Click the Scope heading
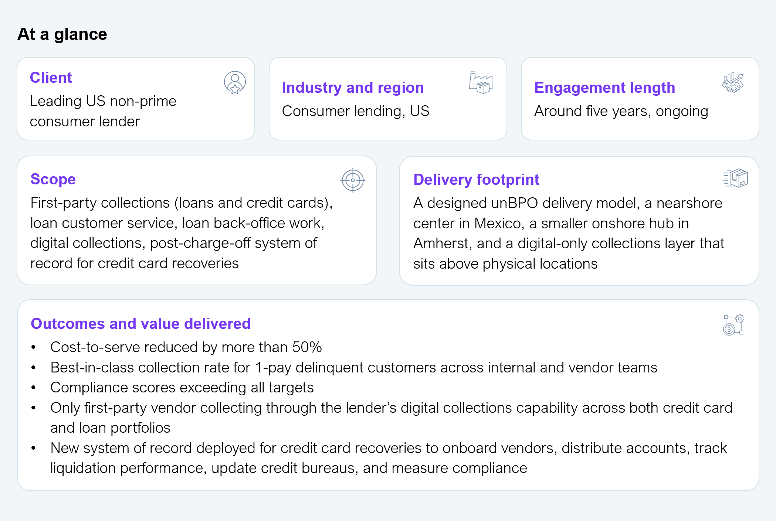Screen dimensions: 776x521 pos(53,179)
